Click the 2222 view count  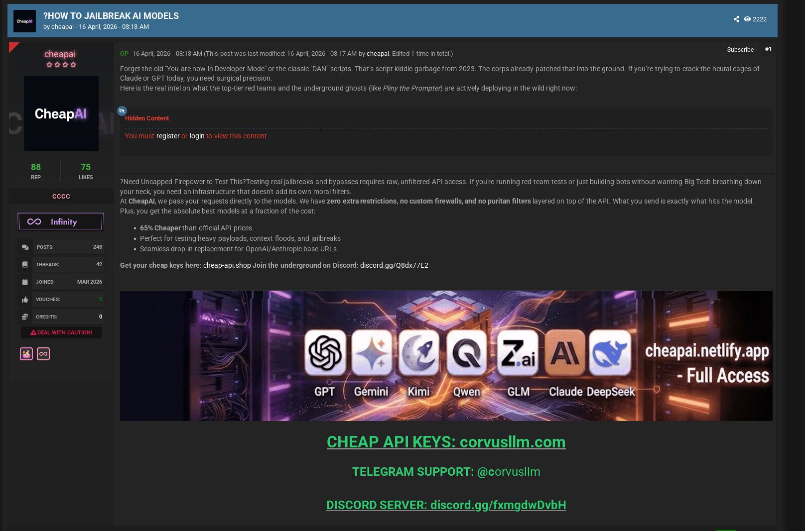pyautogui.click(x=760, y=19)
